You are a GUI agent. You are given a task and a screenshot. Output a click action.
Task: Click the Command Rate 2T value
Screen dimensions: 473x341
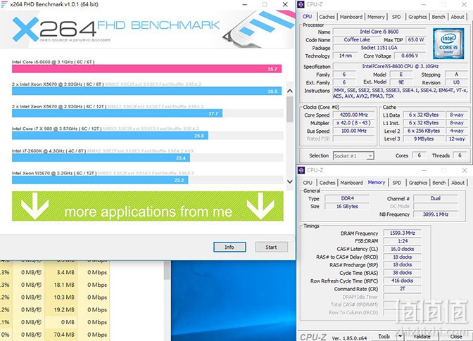(x=402, y=288)
